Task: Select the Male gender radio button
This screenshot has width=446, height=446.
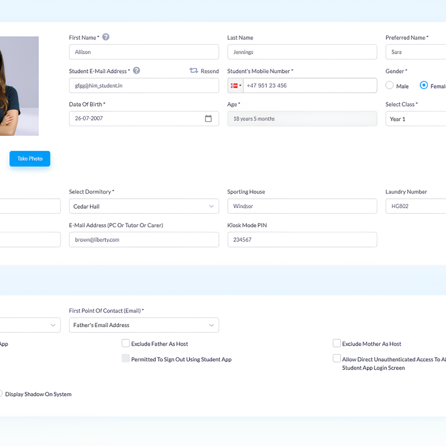Action: point(390,85)
